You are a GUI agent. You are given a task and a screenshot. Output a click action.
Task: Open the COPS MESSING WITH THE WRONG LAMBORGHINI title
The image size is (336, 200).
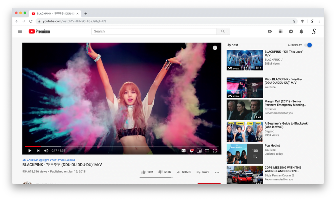click(x=283, y=169)
